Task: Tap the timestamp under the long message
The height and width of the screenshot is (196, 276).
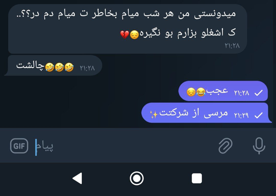Action: point(232,46)
